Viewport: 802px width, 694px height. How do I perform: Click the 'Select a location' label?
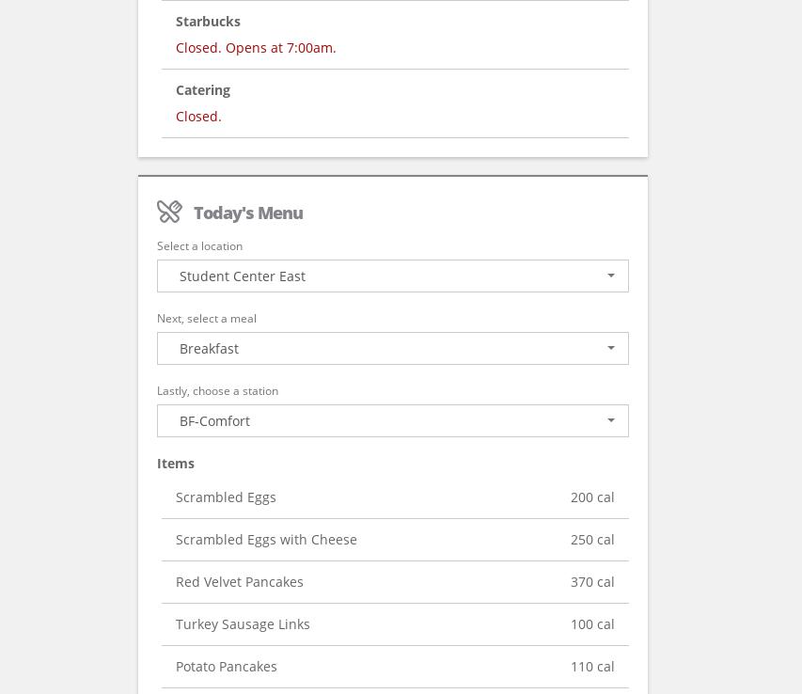(199, 246)
